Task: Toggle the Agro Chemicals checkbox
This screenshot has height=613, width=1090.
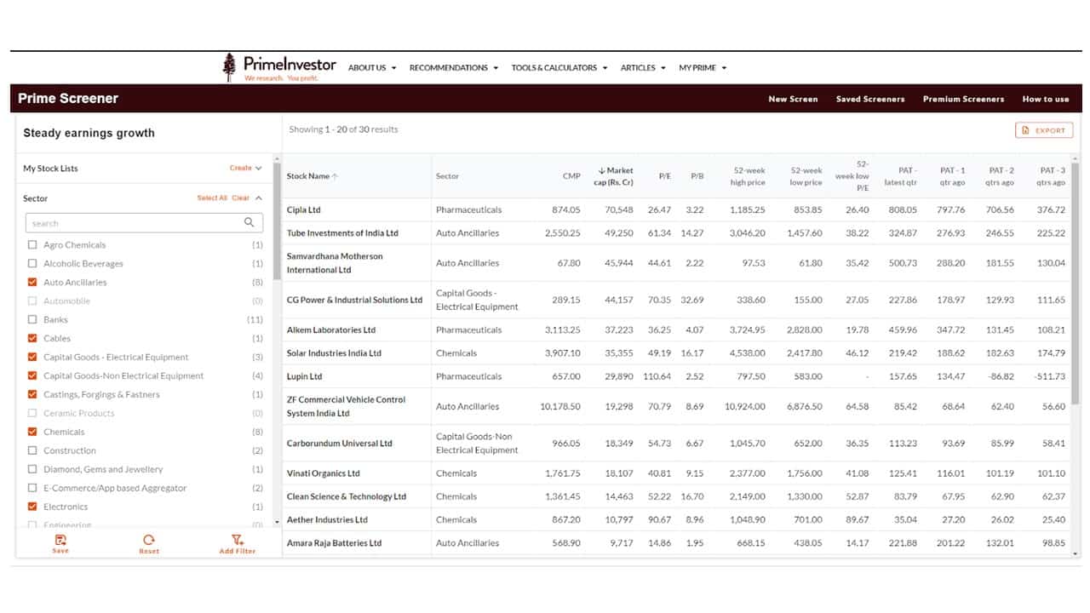Action: tap(32, 245)
